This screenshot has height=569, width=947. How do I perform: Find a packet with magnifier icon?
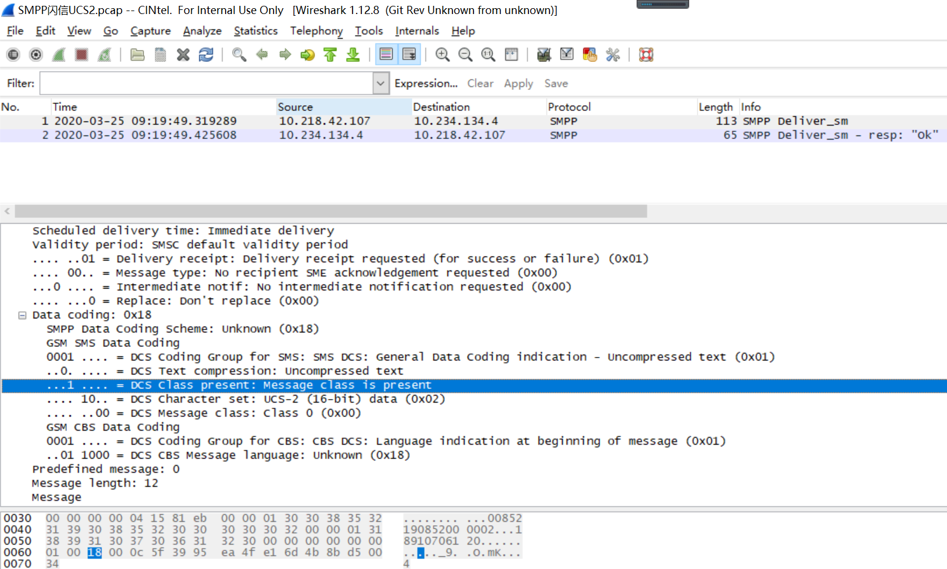click(239, 55)
